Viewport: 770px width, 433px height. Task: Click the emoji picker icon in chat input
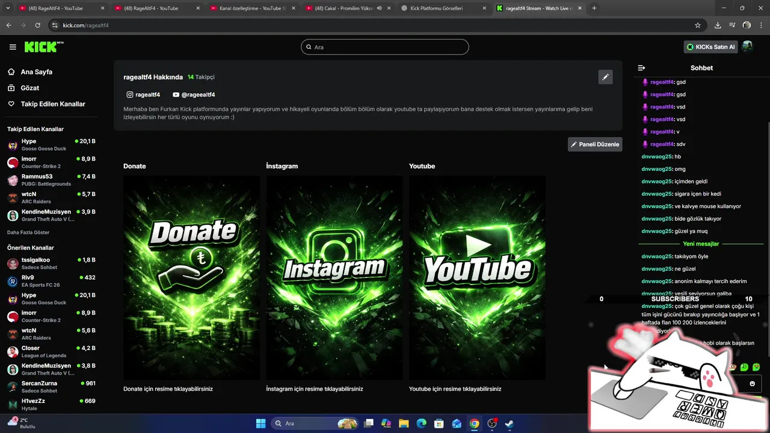tap(752, 384)
